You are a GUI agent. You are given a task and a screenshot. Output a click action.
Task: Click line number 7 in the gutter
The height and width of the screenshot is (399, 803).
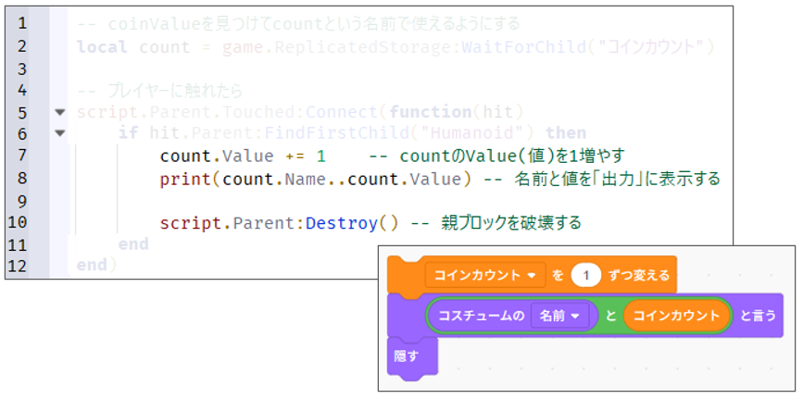pyautogui.click(x=22, y=156)
